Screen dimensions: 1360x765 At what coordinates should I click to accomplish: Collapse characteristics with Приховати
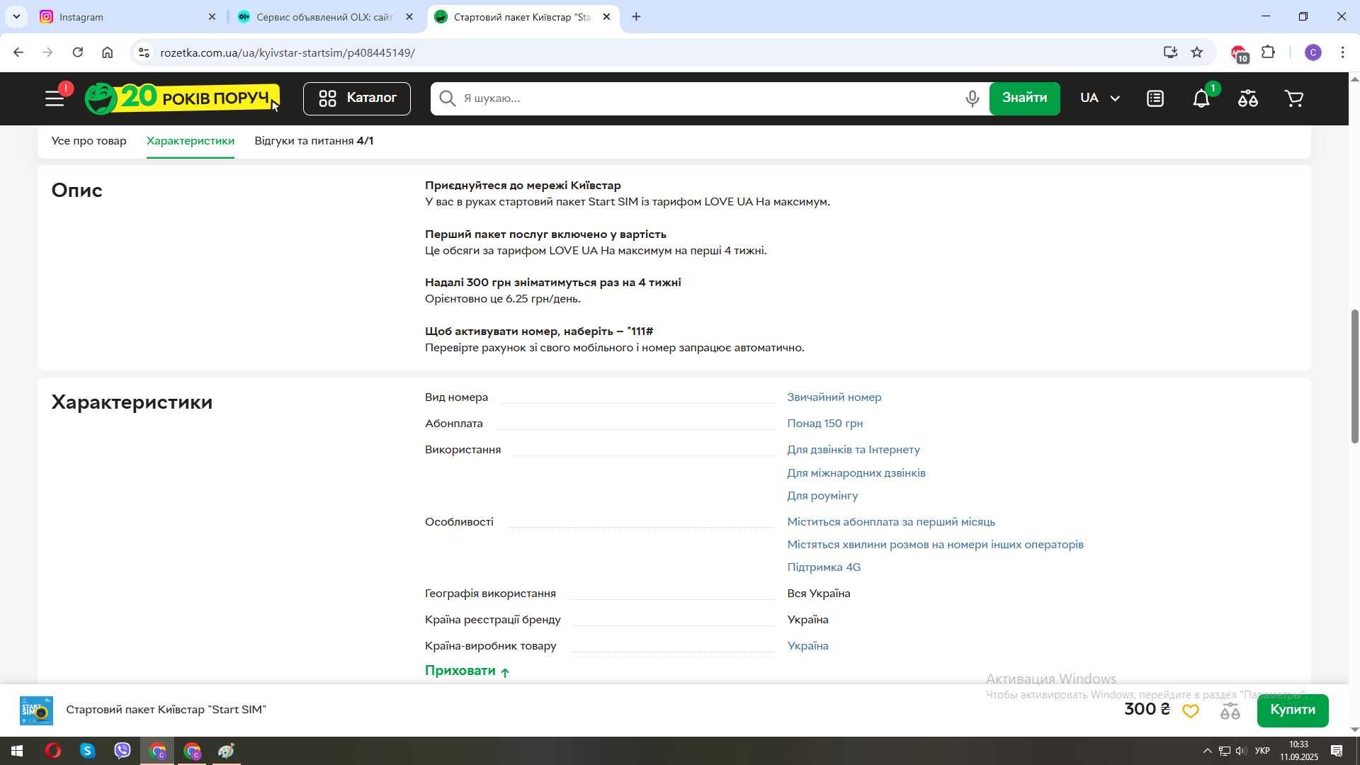(467, 671)
